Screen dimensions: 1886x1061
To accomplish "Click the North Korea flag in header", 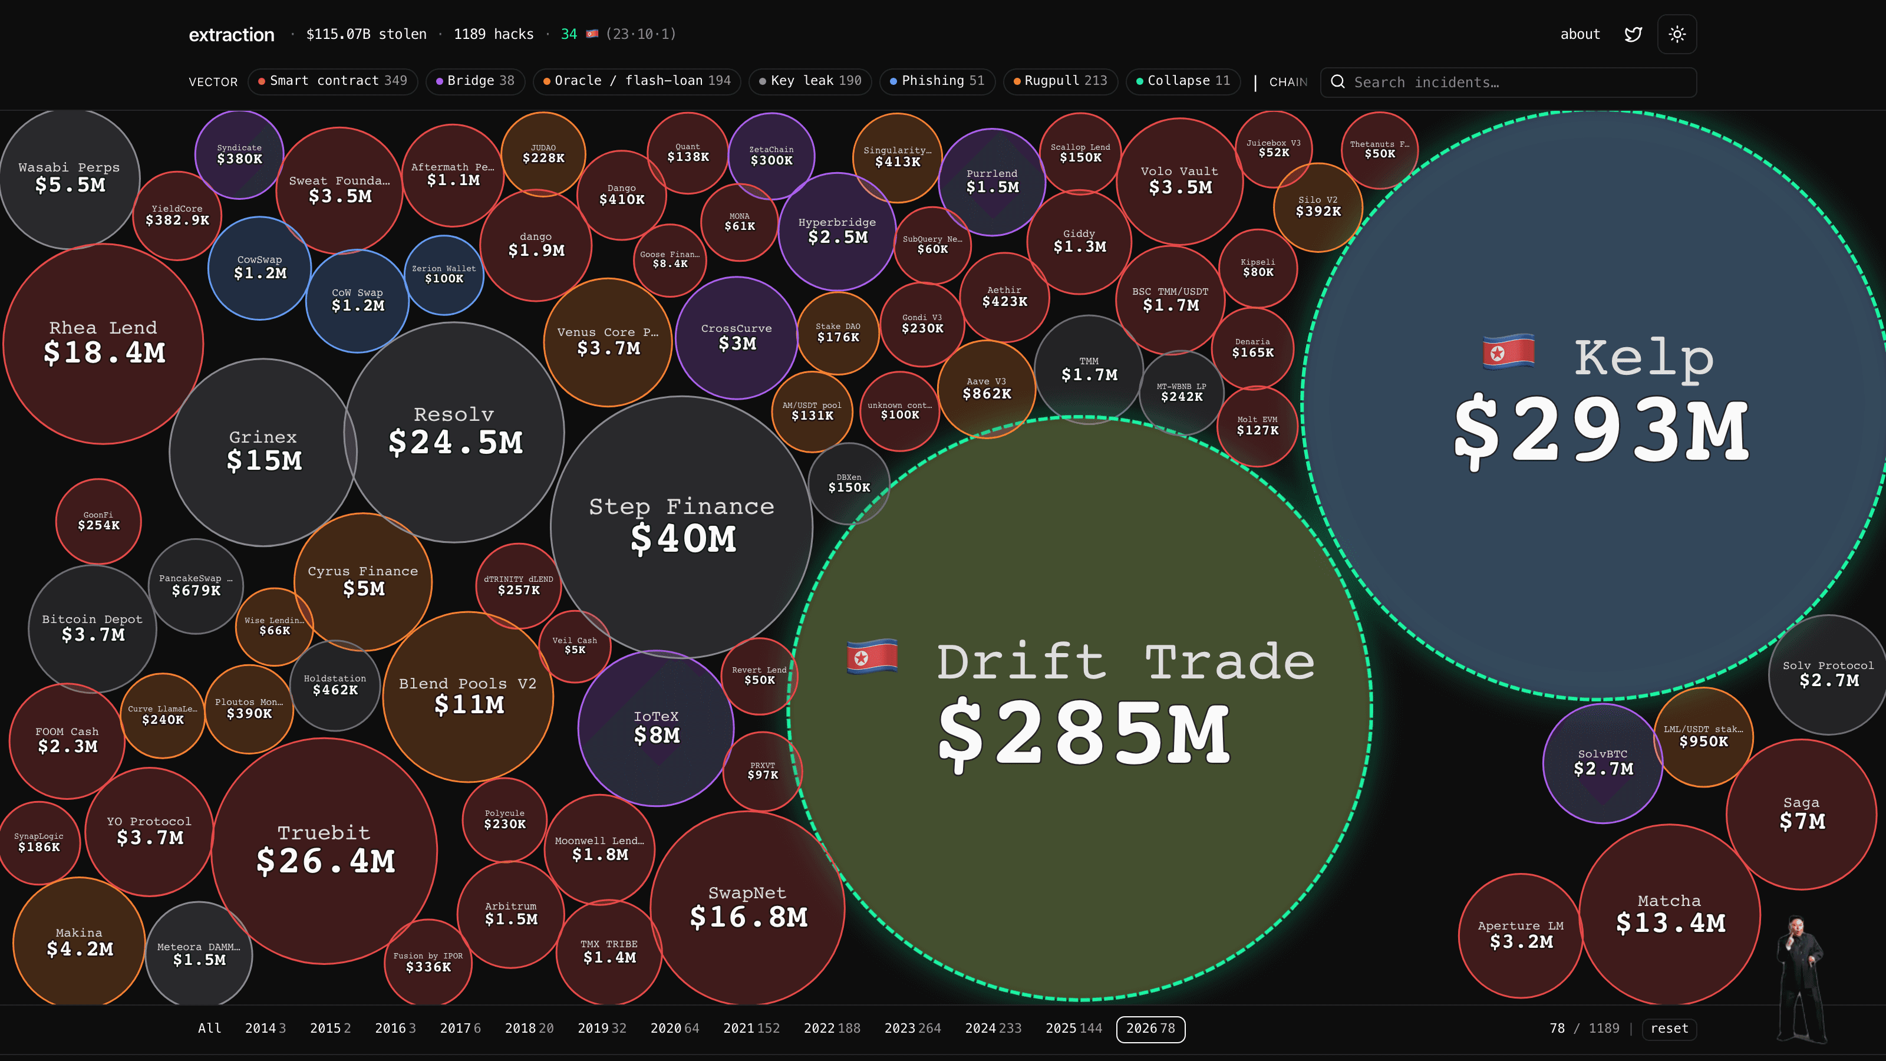I will [592, 34].
